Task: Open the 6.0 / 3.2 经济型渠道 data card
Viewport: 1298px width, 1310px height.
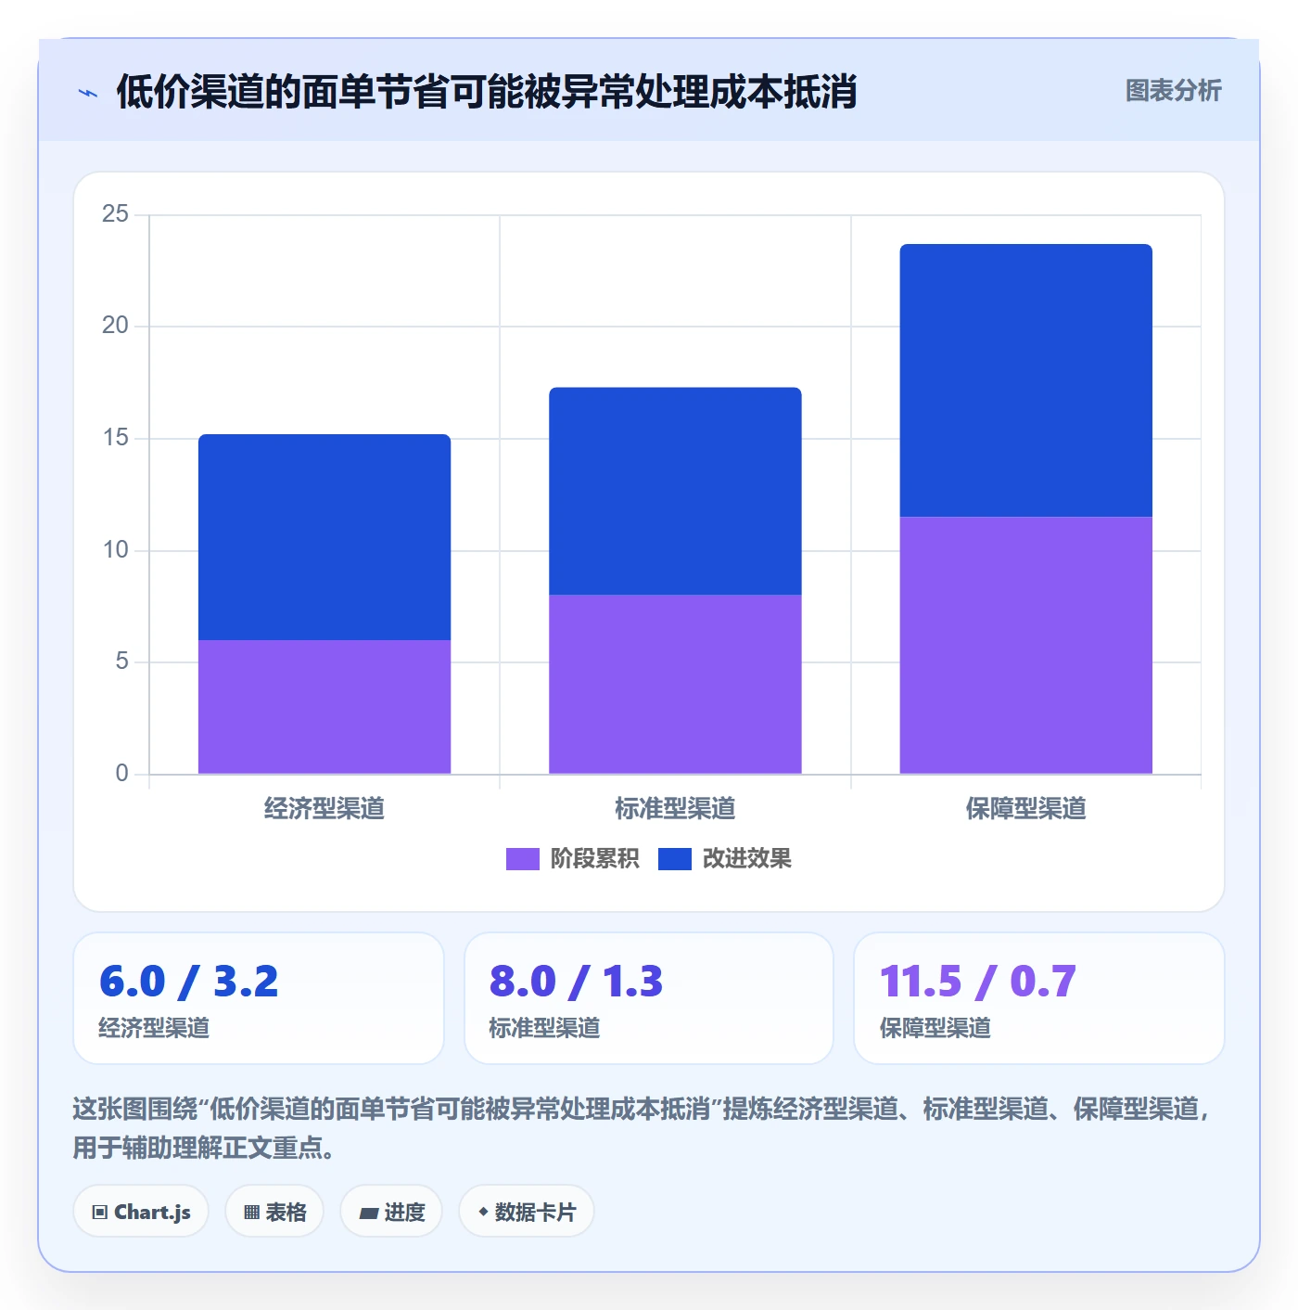Action: click(x=259, y=998)
